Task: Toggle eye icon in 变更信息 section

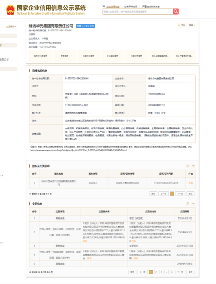Action: point(193,203)
